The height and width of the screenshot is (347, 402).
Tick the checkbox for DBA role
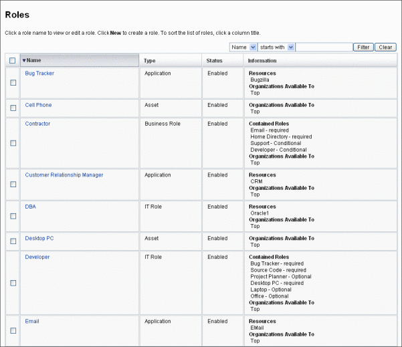coord(13,216)
